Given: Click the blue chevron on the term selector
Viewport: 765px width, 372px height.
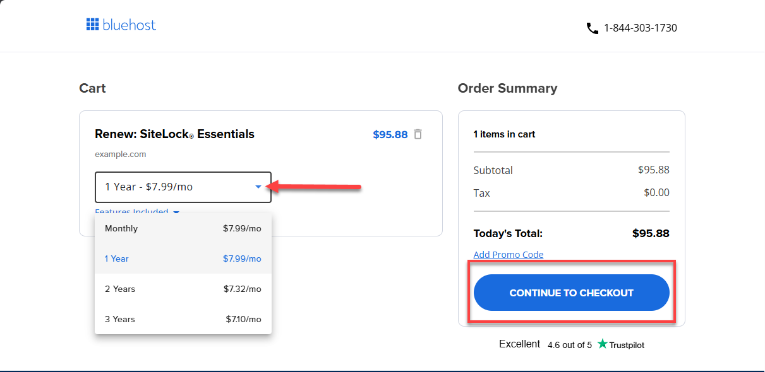Looking at the screenshot, I should coord(257,187).
